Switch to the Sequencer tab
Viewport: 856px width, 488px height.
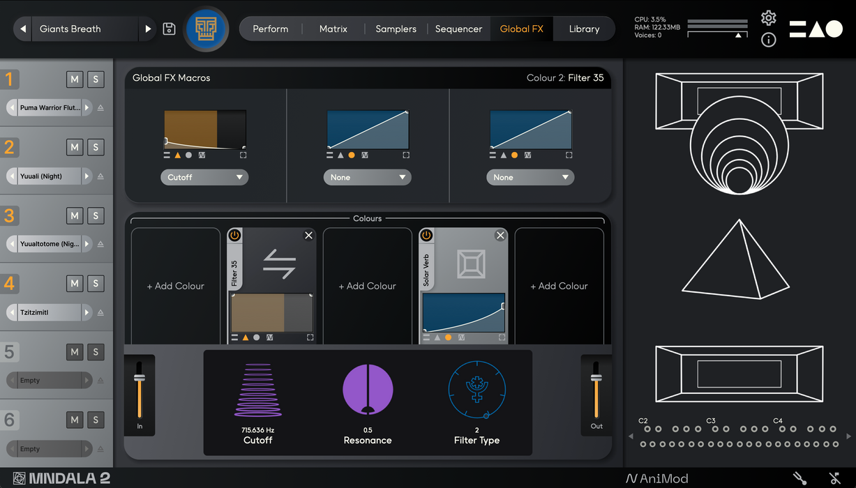click(458, 29)
